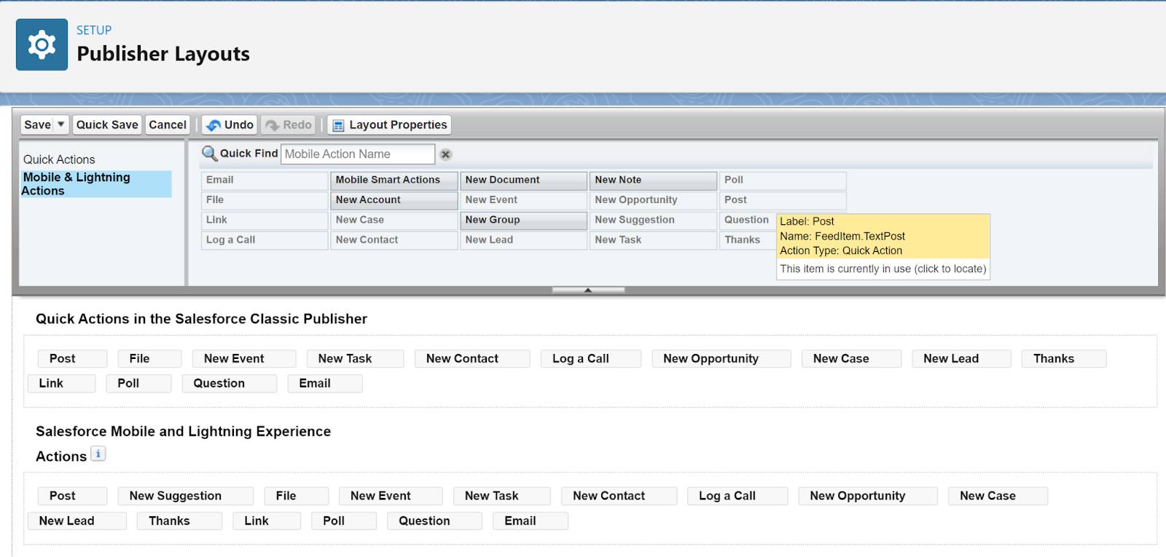
Task: Select New Group palette item
Action: tap(524, 220)
